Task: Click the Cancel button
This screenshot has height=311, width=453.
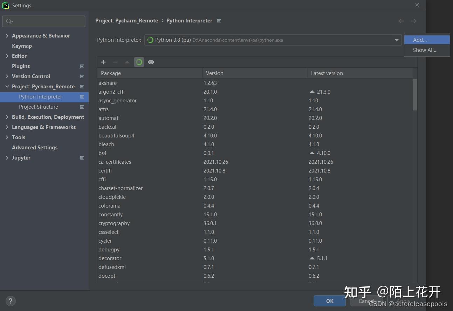Action: pos(366,301)
